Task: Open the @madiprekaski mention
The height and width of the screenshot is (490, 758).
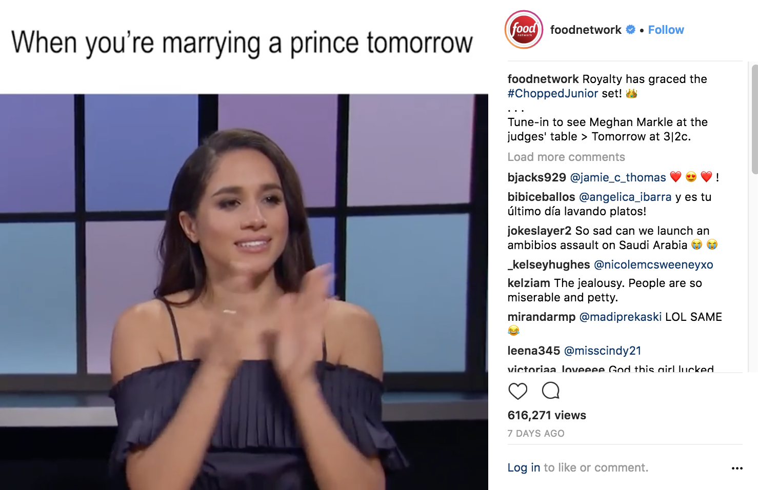Action: pos(621,317)
